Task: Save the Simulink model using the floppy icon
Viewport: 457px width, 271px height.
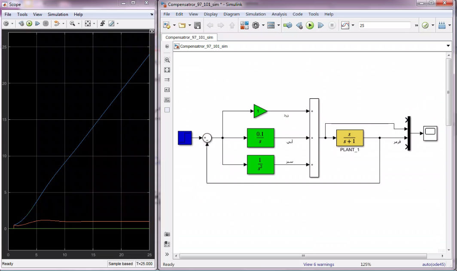Action: 197,25
